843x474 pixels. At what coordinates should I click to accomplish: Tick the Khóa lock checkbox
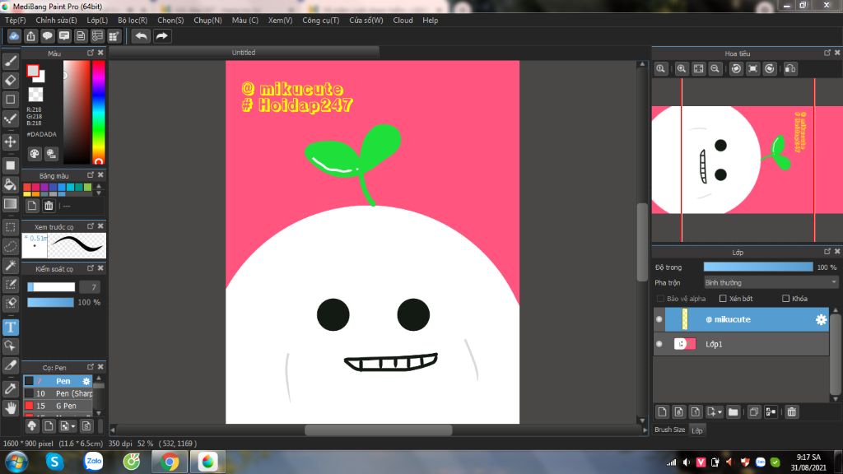786,298
